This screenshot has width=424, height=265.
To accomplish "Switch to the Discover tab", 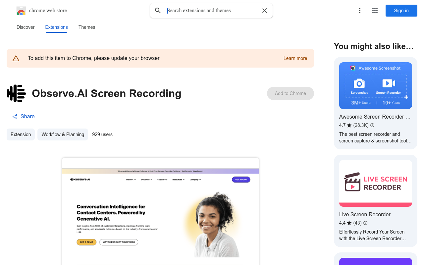I will 26,27.
